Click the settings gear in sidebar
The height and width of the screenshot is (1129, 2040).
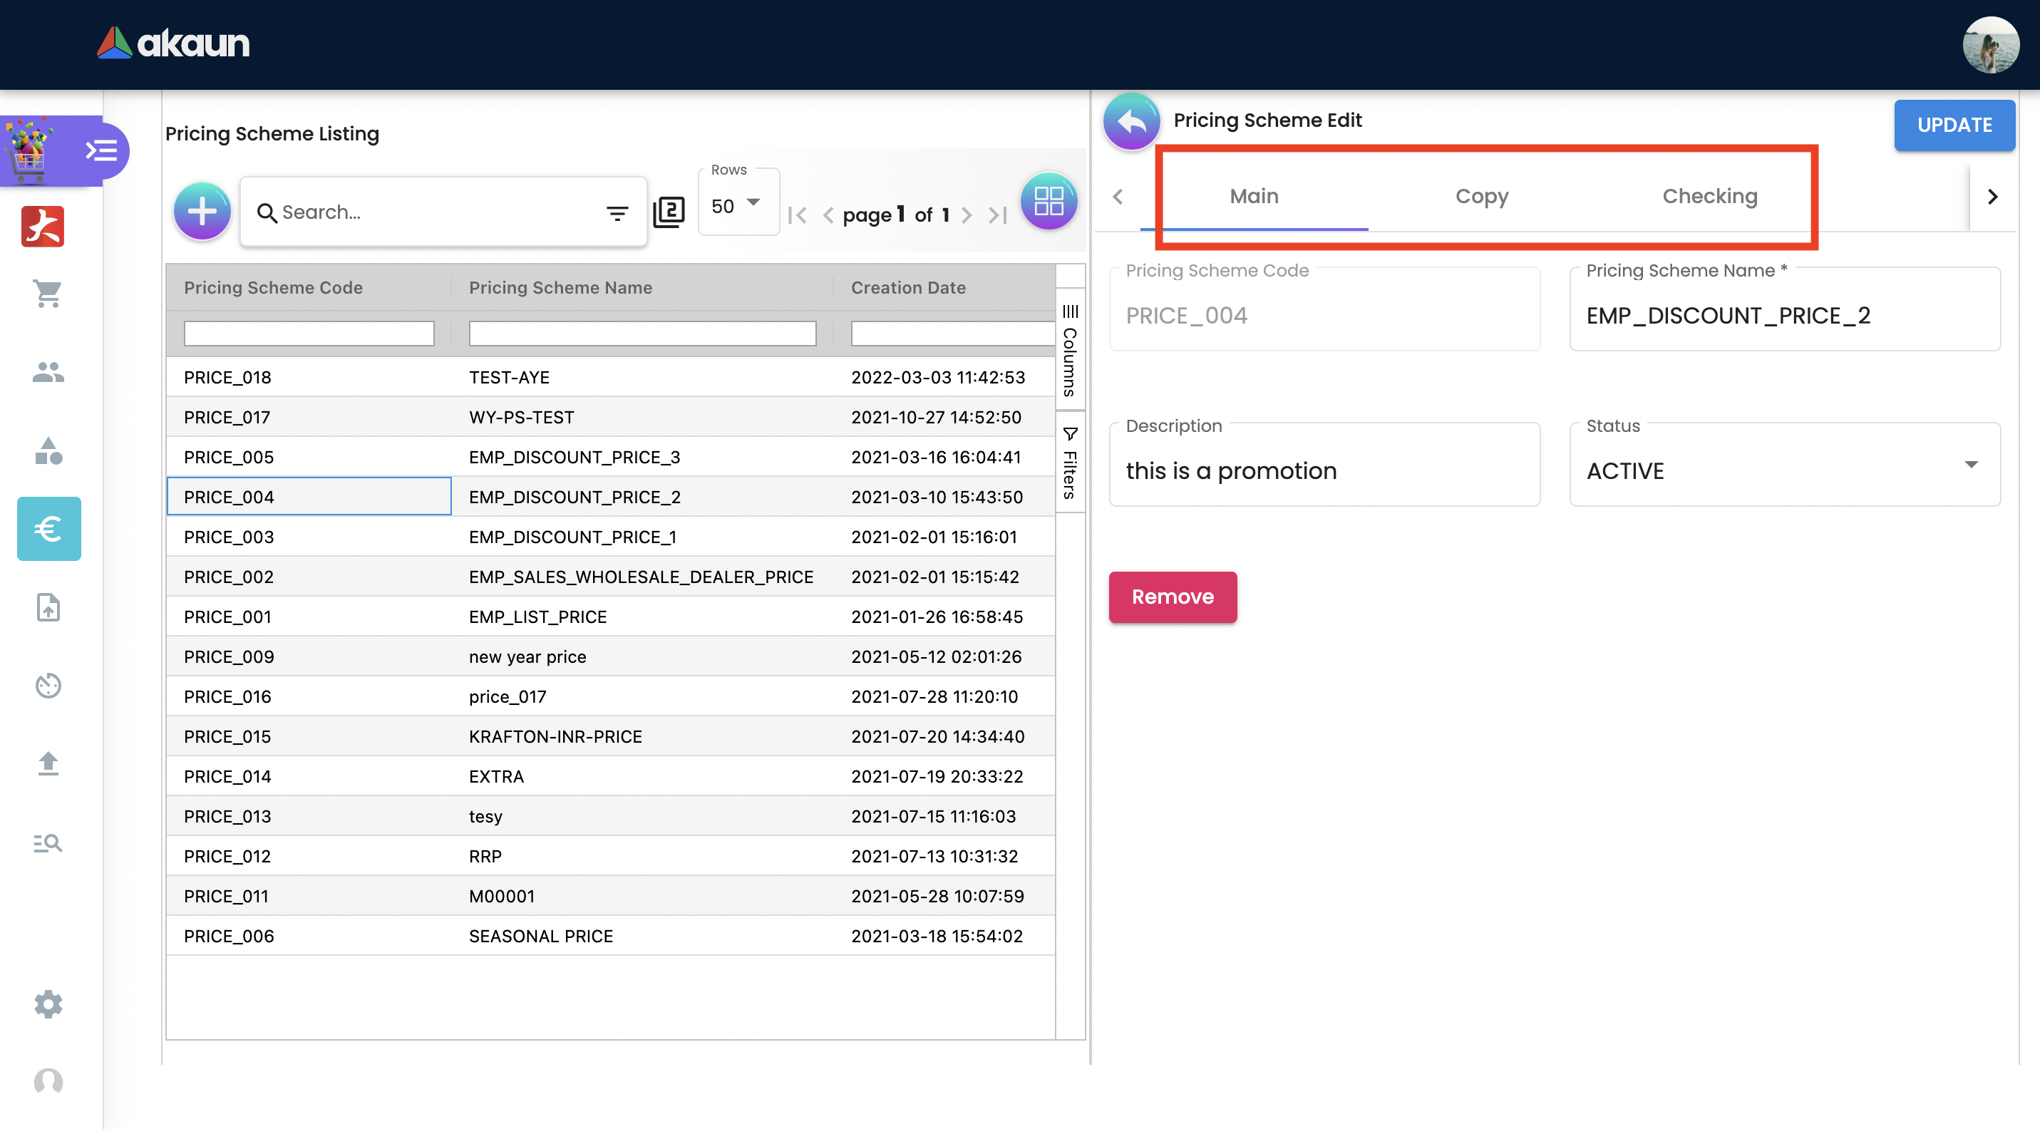pos(48,1004)
